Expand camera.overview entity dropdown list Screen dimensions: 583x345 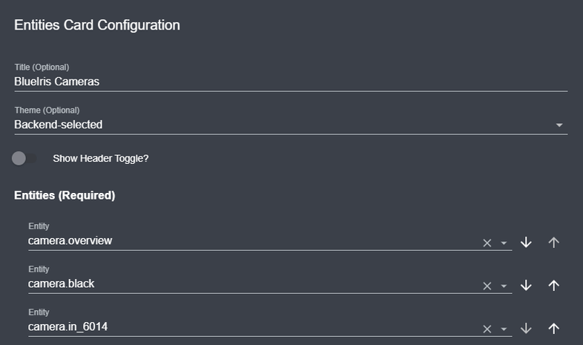504,243
